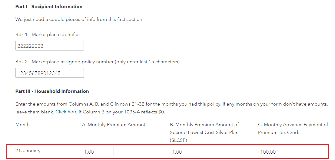
Task: Focus the Marketplace-assigned policy number input field
Action: coord(49,73)
